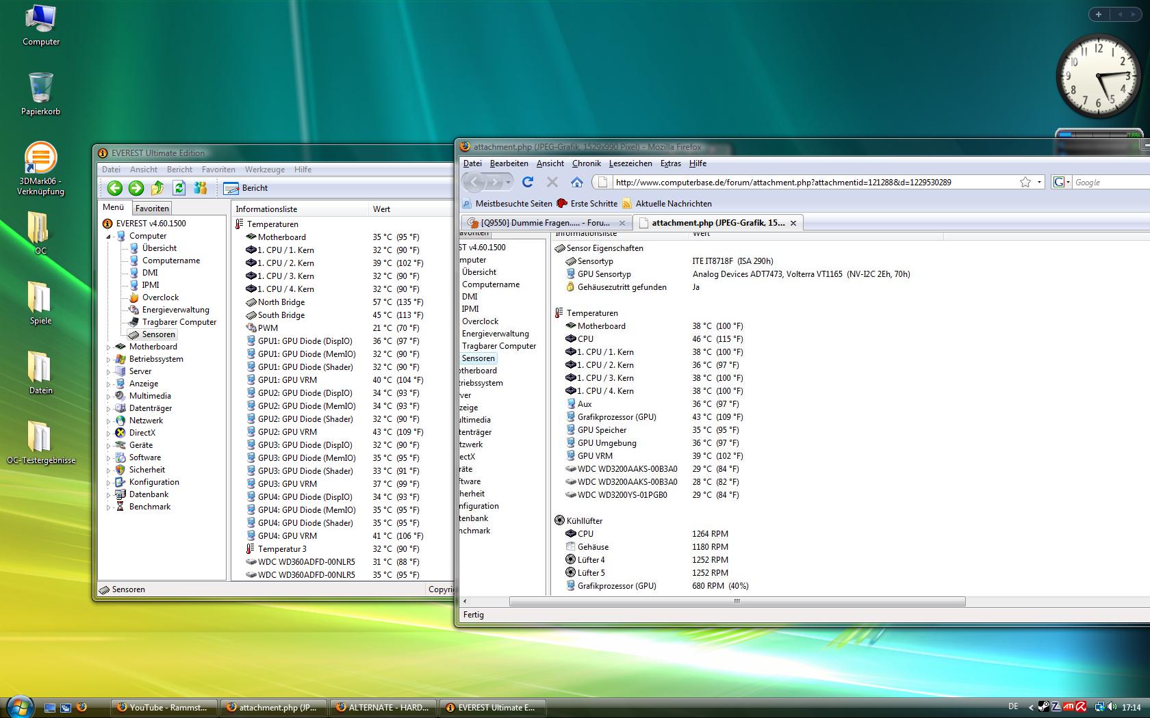Viewport: 1150px width, 718px height.
Task: Click EVEREST's green forward arrow
Action: [x=136, y=188]
